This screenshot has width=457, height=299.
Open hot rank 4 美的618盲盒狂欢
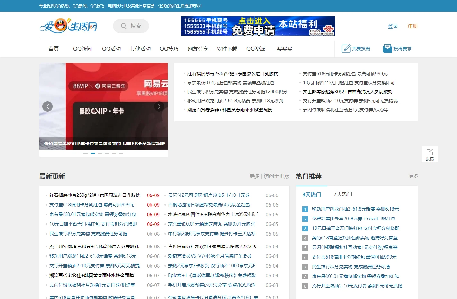tap(355, 238)
